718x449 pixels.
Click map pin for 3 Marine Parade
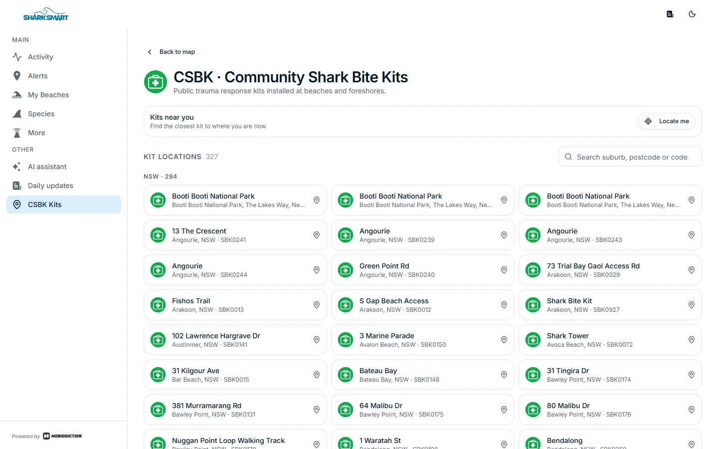pos(504,340)
